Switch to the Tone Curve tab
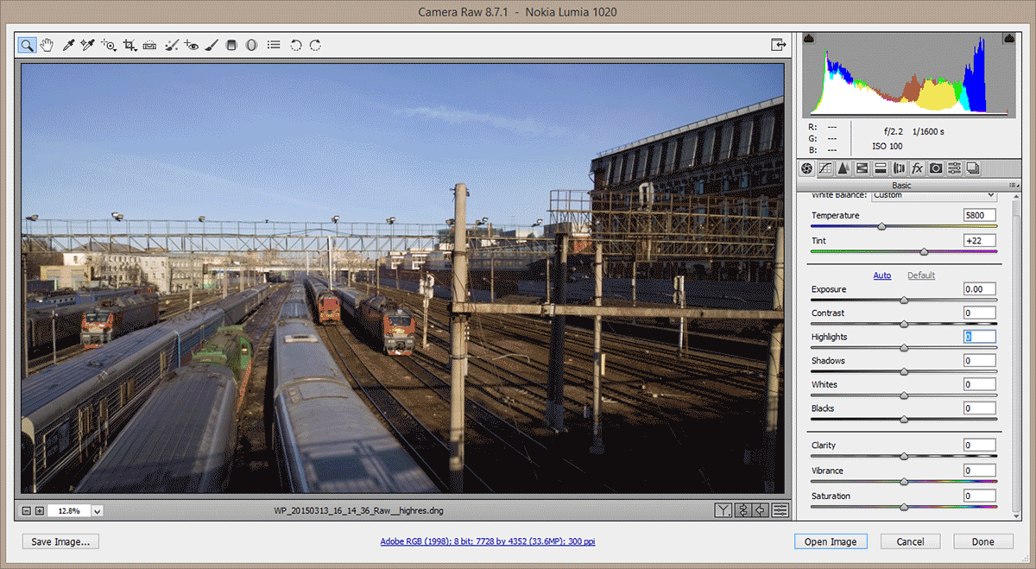This screenshot has width=1036, height=569. pyautogui.click(x=825, y=168)
